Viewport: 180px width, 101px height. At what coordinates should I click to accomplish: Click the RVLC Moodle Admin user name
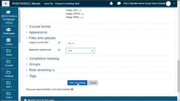point(144,3)
